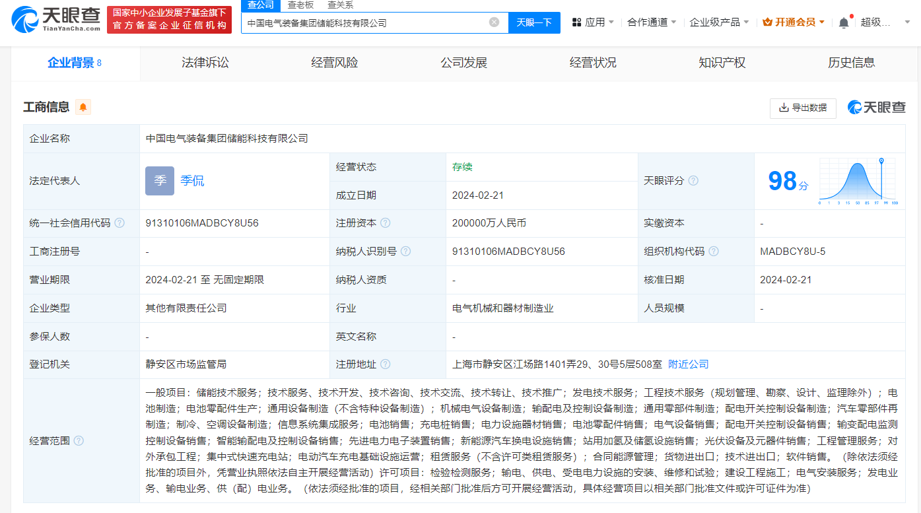Viewport: 921px width, 513px height.
Task: Select the 知识产权 navigation tab
Action: coord(721,62)
